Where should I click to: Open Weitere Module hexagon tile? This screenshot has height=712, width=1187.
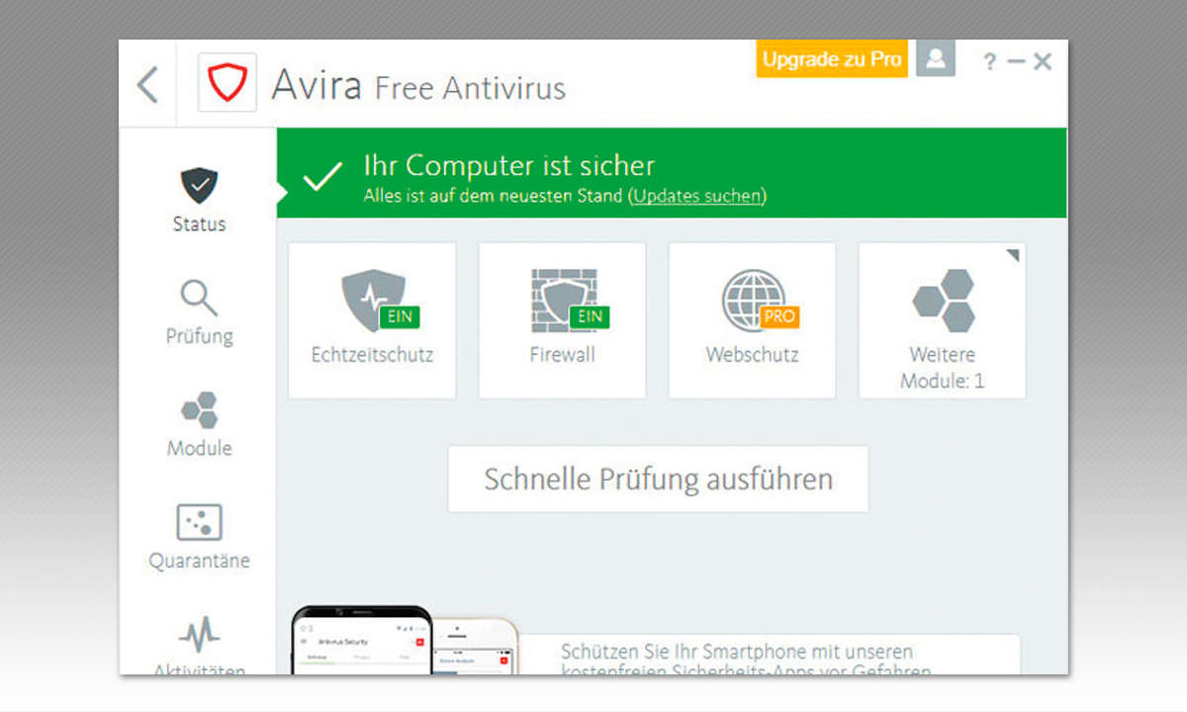tap(942, 320)
